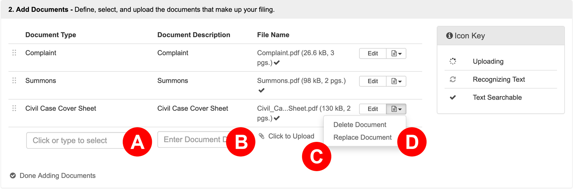Click the Recognizing Text label
The image size is (573, 189).
coord(499,79)
